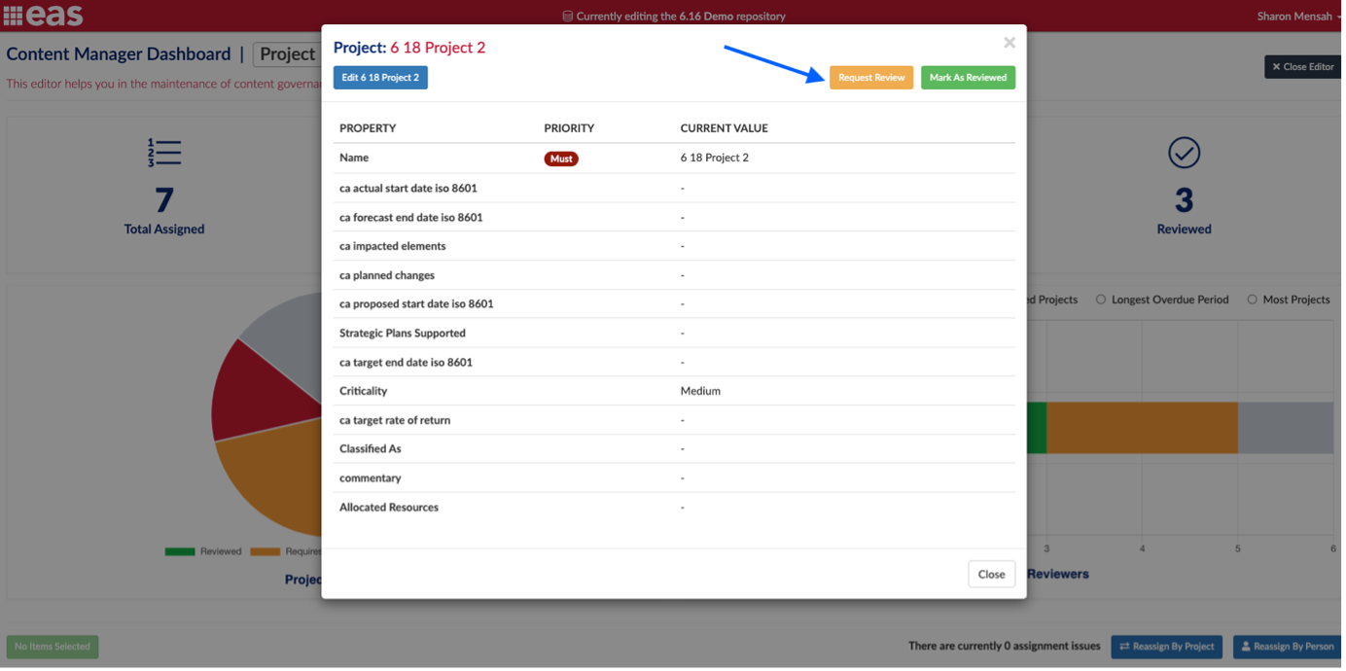Click the Request Review button
This screenshot has height=671, width=1346.
871,78
